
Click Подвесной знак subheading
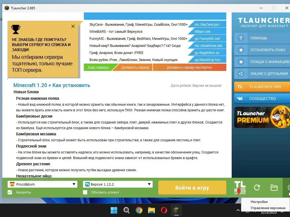tap(31, 146)
